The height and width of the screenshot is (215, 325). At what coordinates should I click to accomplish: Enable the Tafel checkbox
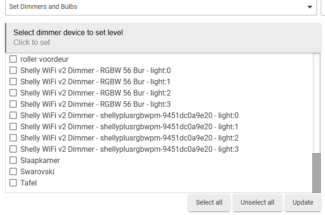point(13,183)
